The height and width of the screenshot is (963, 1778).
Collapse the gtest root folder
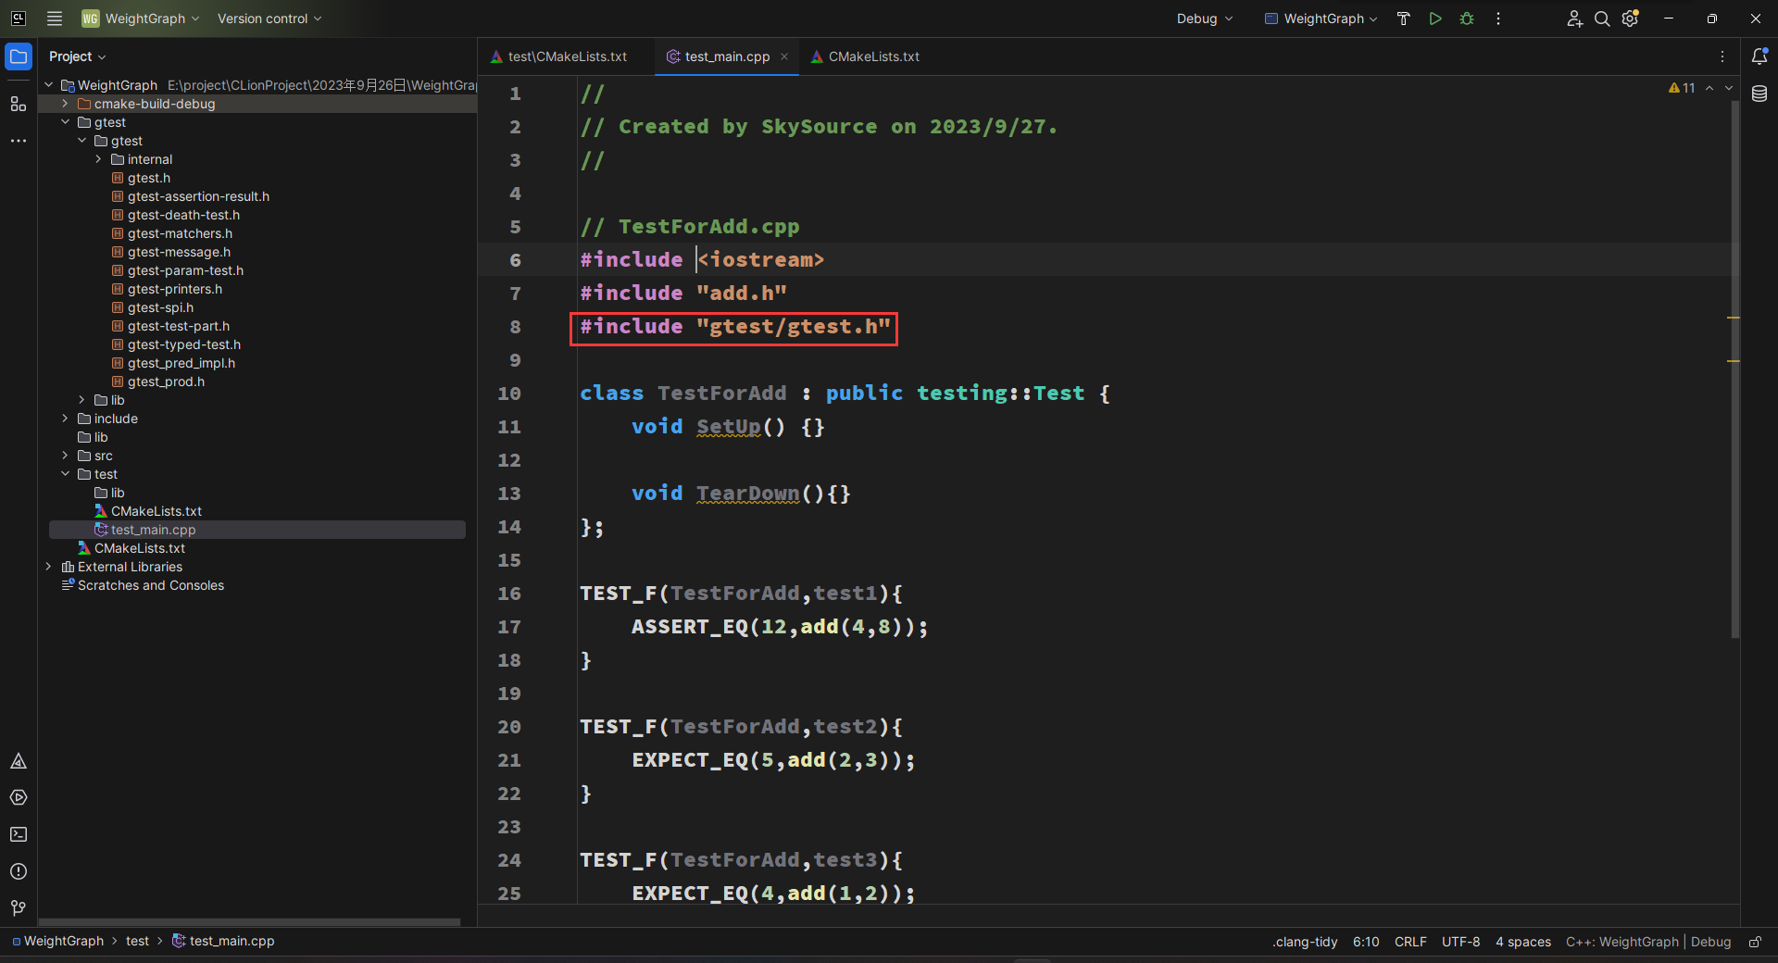(66, 122)
